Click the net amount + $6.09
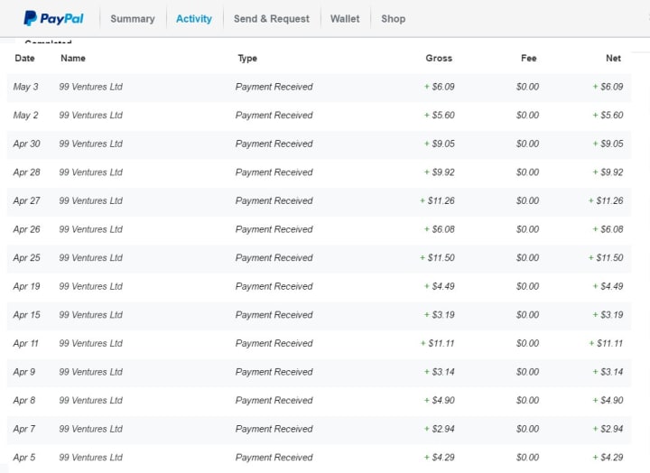Screen dimensions: 650x473 [x=608, y=87]
